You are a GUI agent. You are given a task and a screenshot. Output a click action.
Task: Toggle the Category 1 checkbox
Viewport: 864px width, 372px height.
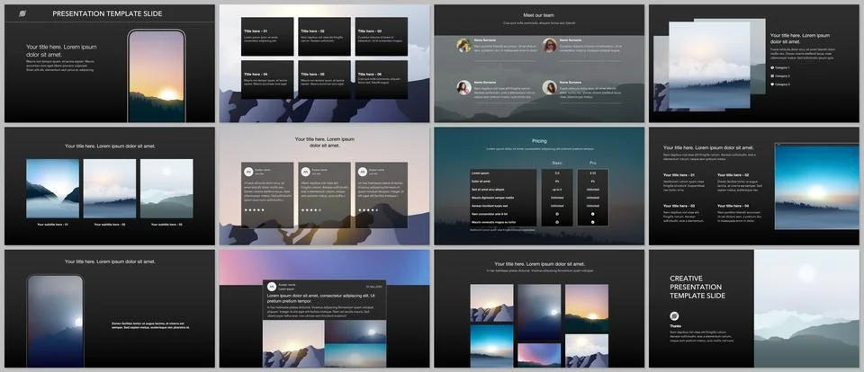pyautogui.click(x=772, y=66)
